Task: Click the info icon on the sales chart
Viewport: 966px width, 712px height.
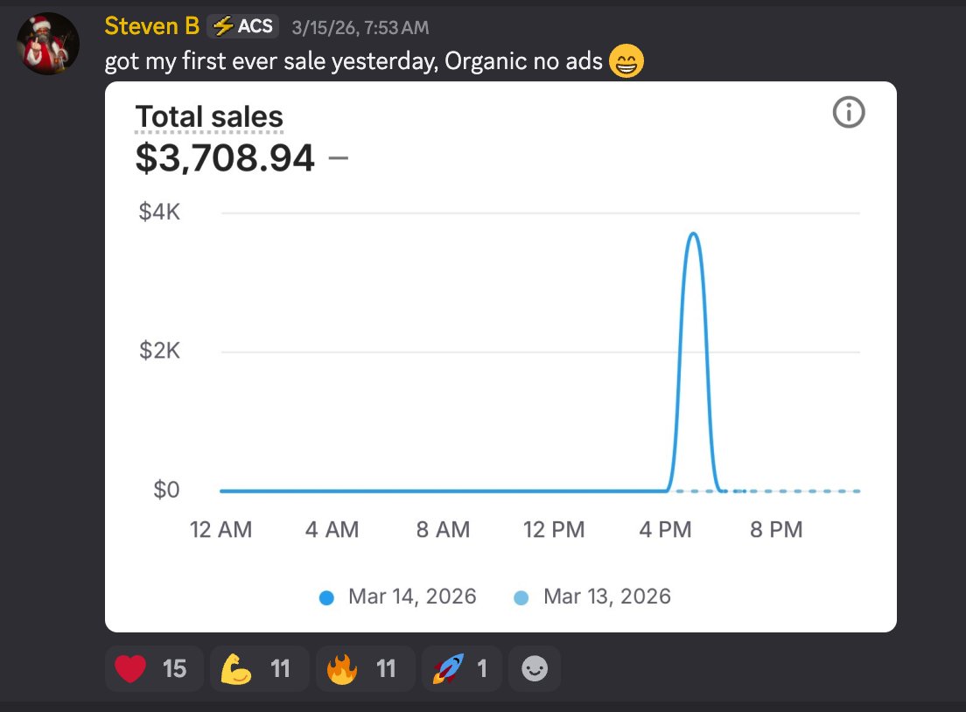Action: pos(848,112)
